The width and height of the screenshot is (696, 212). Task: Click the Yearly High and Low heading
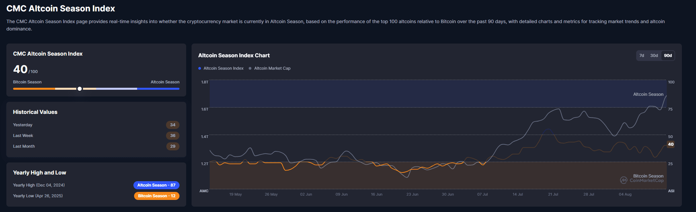click(40, 173)
